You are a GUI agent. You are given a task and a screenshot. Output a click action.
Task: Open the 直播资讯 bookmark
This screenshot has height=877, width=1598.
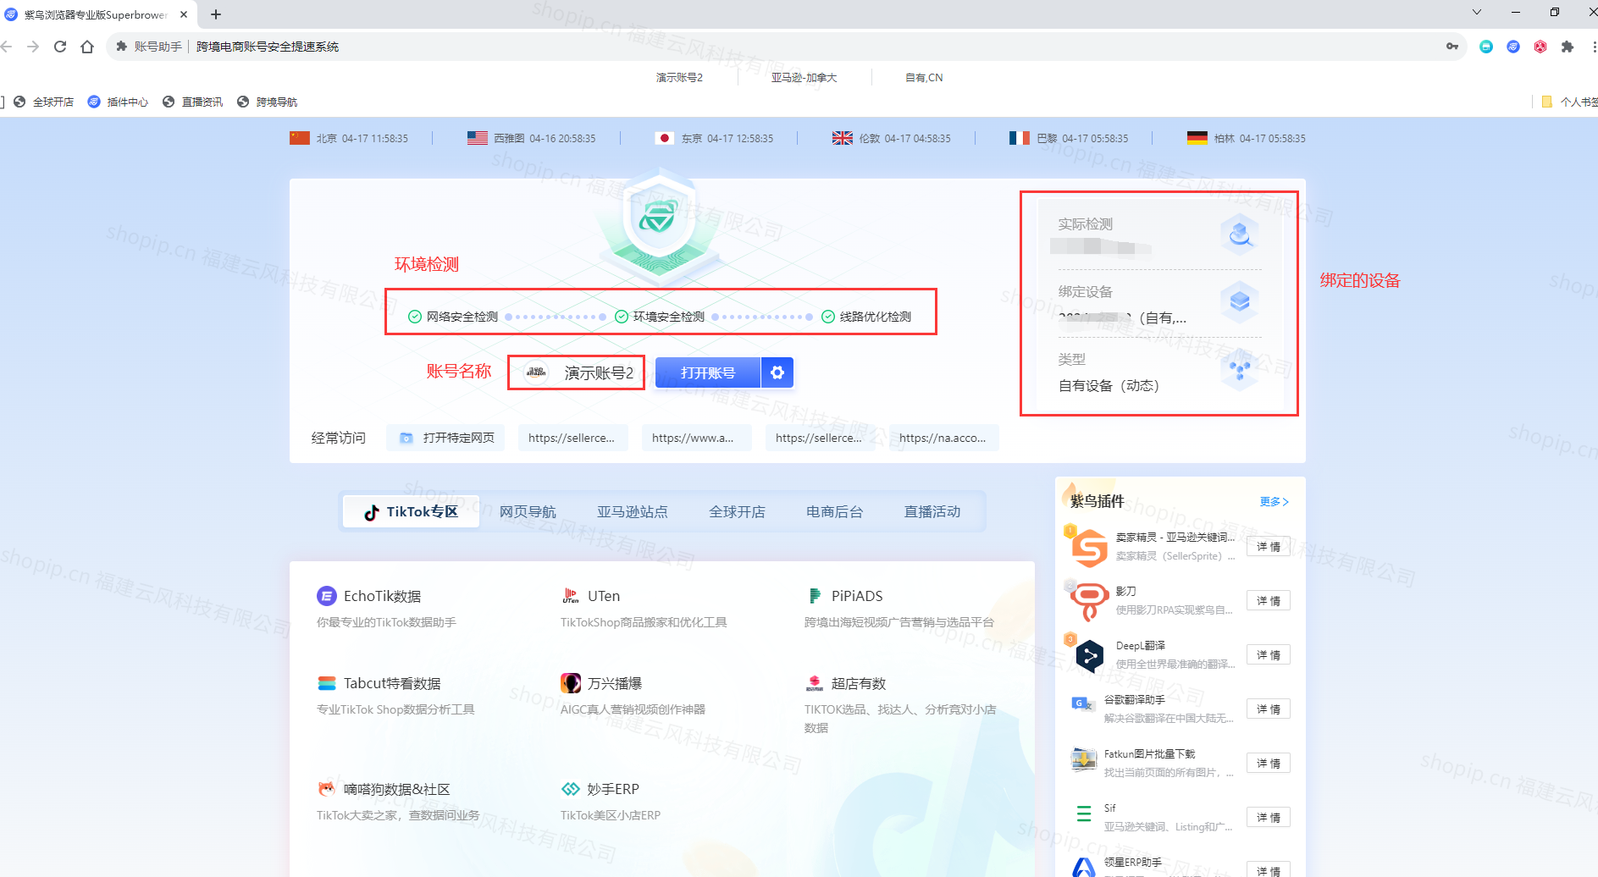tap(193, 102)
